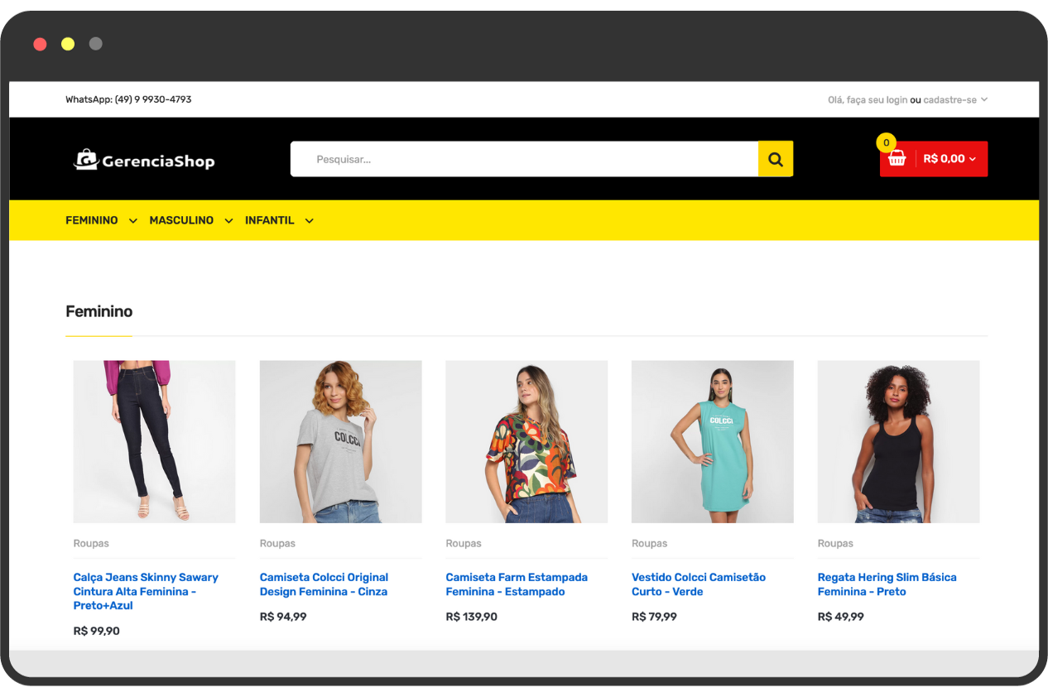Screen dimensions: 1048x697
Task: Expand the Masculino menu chevron
Action: (x=228, y=221)
